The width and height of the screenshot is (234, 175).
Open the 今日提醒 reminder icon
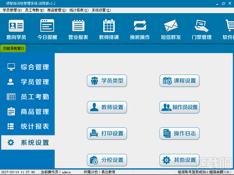47,29
